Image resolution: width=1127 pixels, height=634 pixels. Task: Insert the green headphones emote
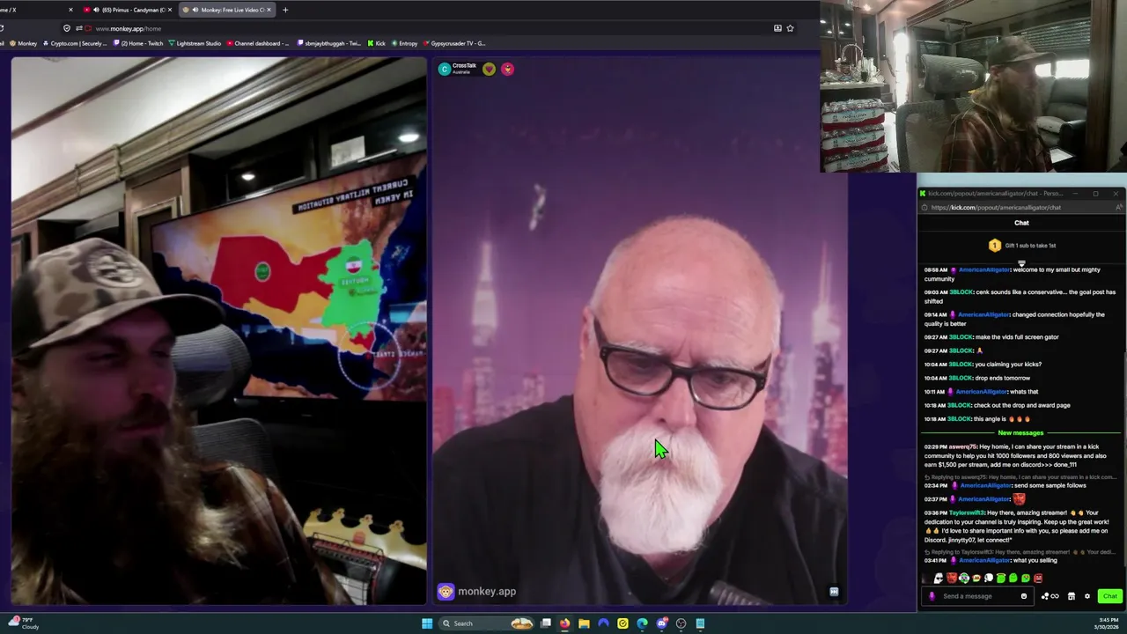pyautogui.click(x=964, y=579)
